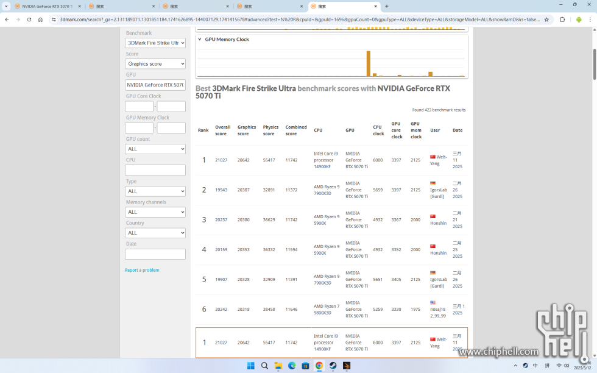This screenshot has height=373, width=597.
Task: Open Steam from the taskbar
Action: tap(333, 366)
